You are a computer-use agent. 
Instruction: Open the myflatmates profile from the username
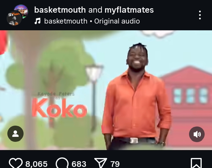tap(129, 10)
